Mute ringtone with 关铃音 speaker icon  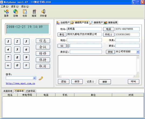(x=43, y=12)
